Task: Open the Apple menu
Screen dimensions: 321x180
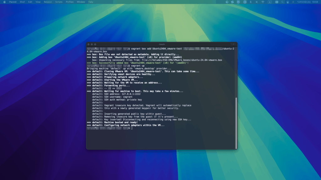Action: tap(4, 2)
